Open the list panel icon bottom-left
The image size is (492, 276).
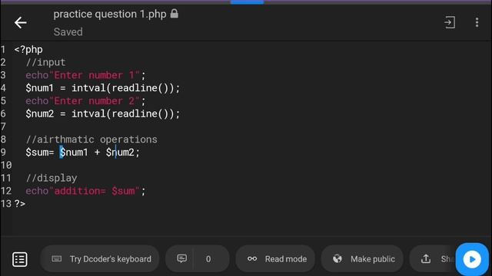coord(20,259)
